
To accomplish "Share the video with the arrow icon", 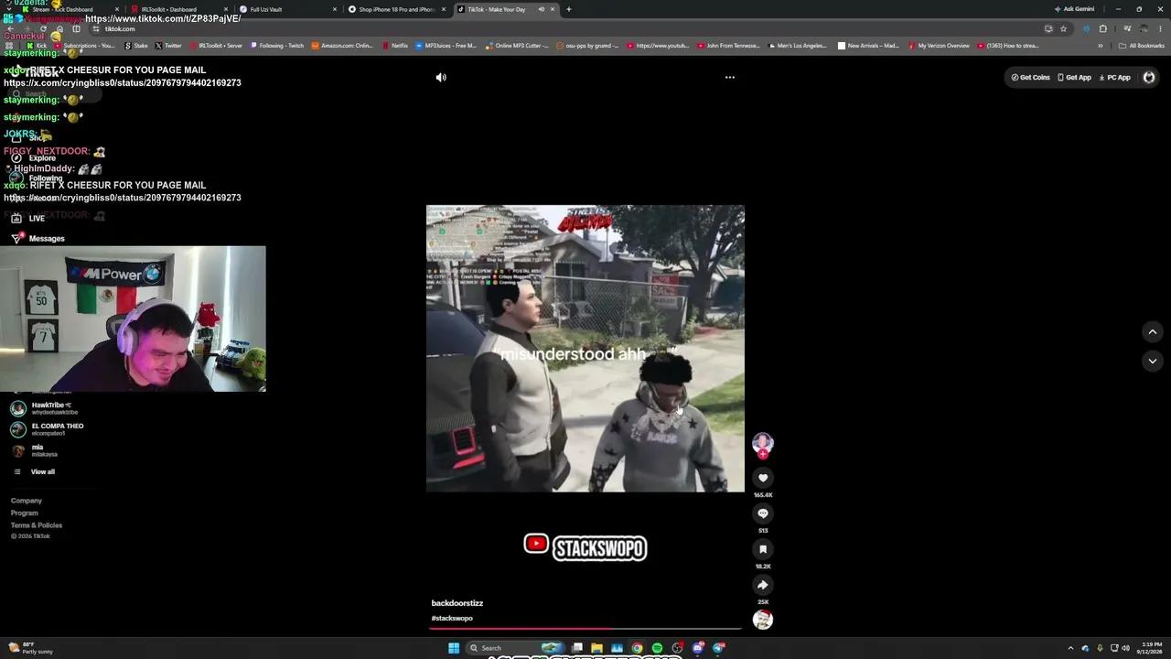I will coord(763,585).
